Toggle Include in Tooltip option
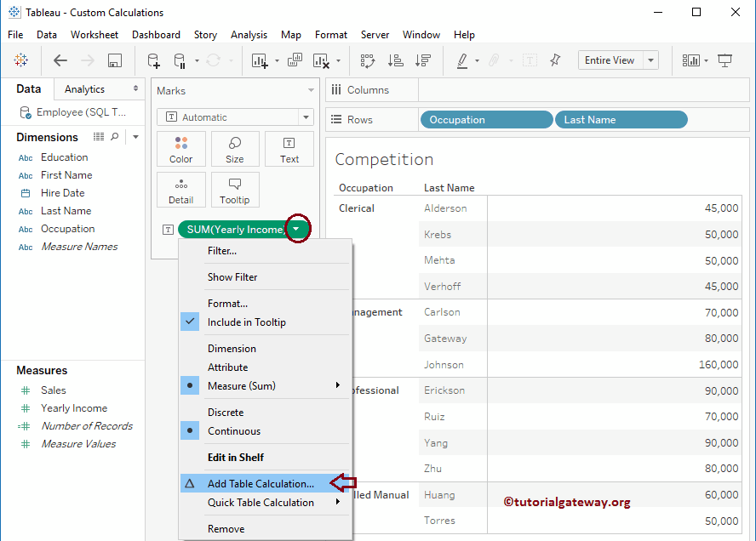Viewport: 756px width, 541px height. (246, 322)
